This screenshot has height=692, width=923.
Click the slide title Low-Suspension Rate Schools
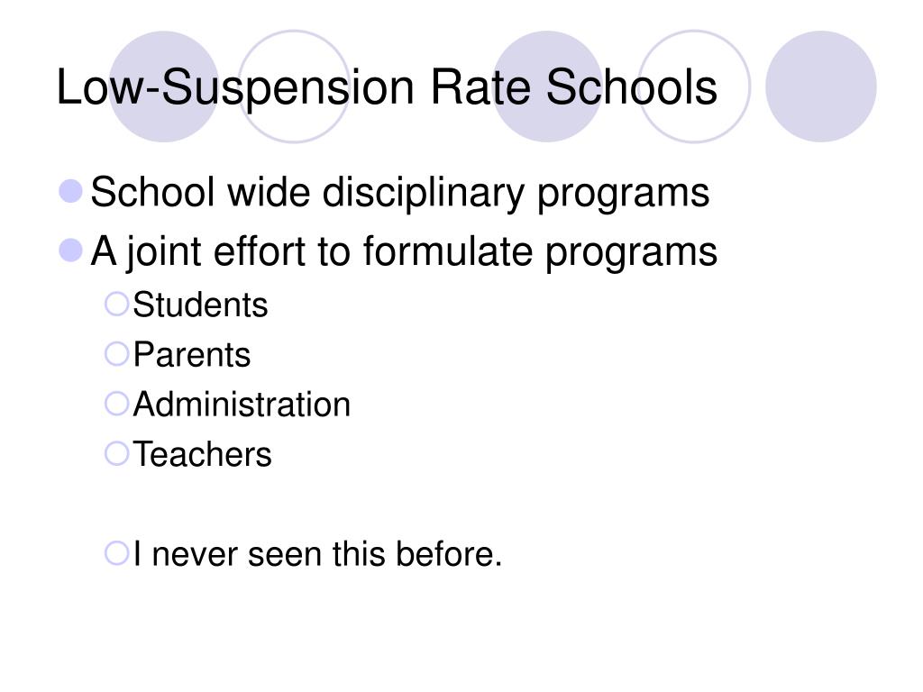pos(387,87)
